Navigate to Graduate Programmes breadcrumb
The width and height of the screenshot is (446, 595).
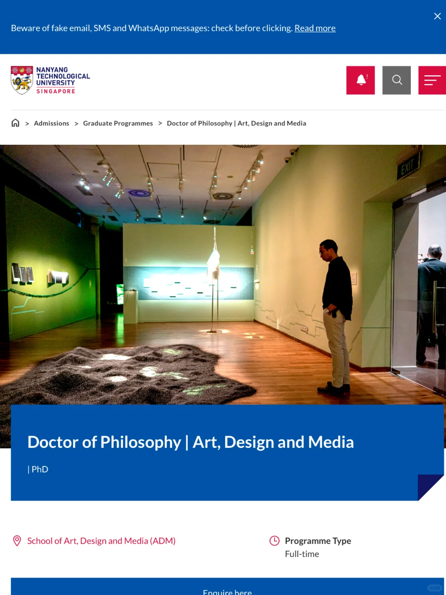(118, 123)
